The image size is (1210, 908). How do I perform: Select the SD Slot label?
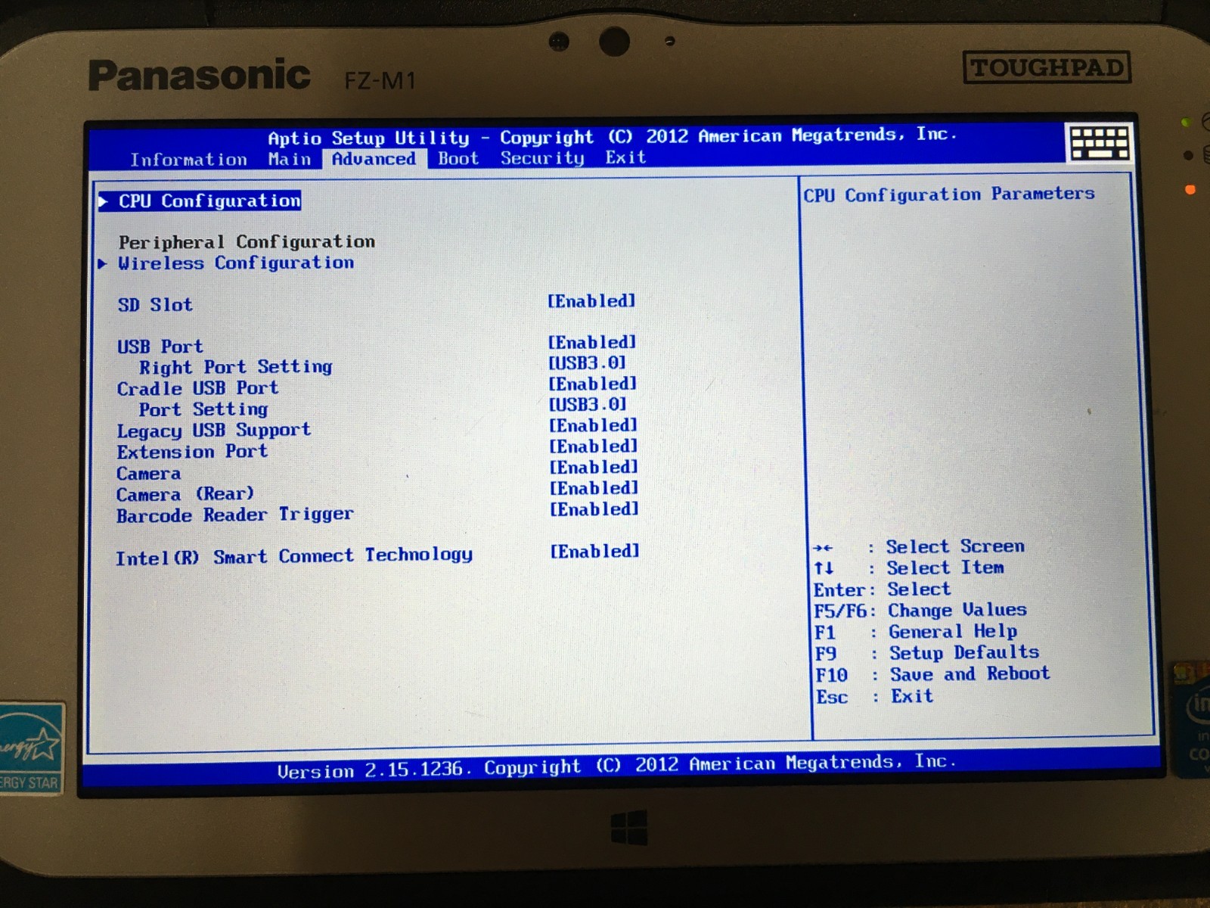[x=155, y=305]
